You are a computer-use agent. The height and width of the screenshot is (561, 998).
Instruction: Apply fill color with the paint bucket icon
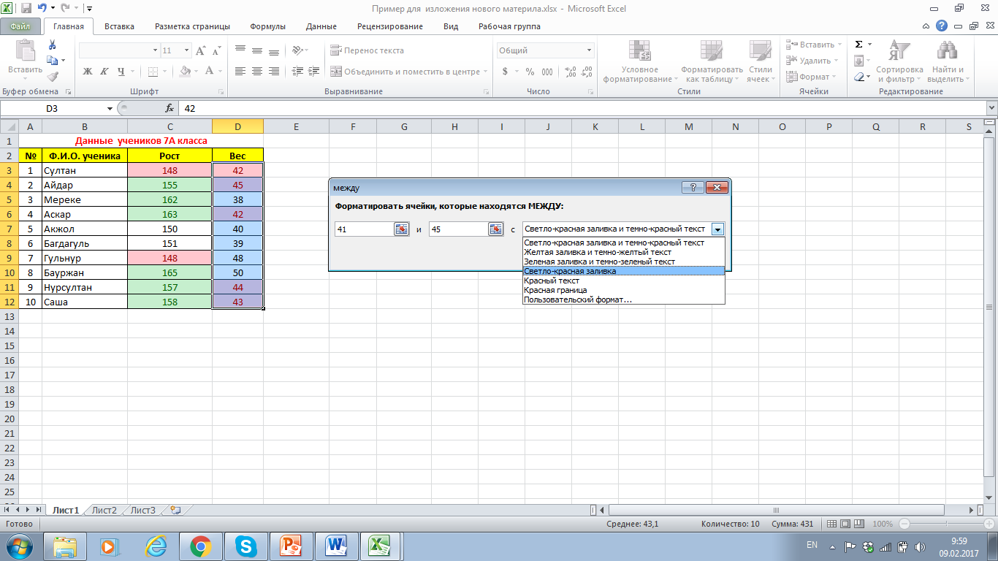point(185,72)
